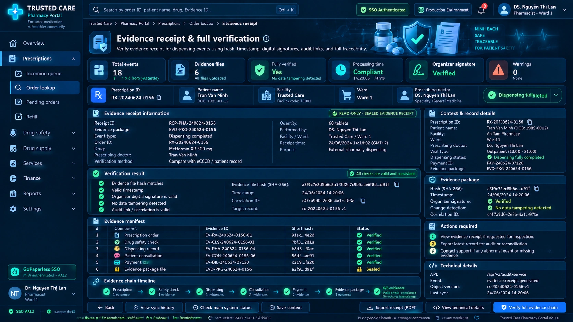Click Check main system status
This screenshot has width=573, height=322.
pyautogui.click(x=222, y=308)
